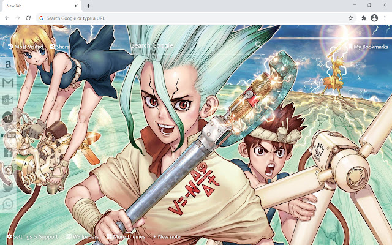The width and height of the screenshot is (392, 245).
Task: Close the New Tab tab
Action: pyautogui.click(x=76, y=6)
